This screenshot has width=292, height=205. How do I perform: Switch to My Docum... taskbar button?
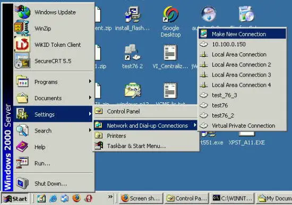274,199
